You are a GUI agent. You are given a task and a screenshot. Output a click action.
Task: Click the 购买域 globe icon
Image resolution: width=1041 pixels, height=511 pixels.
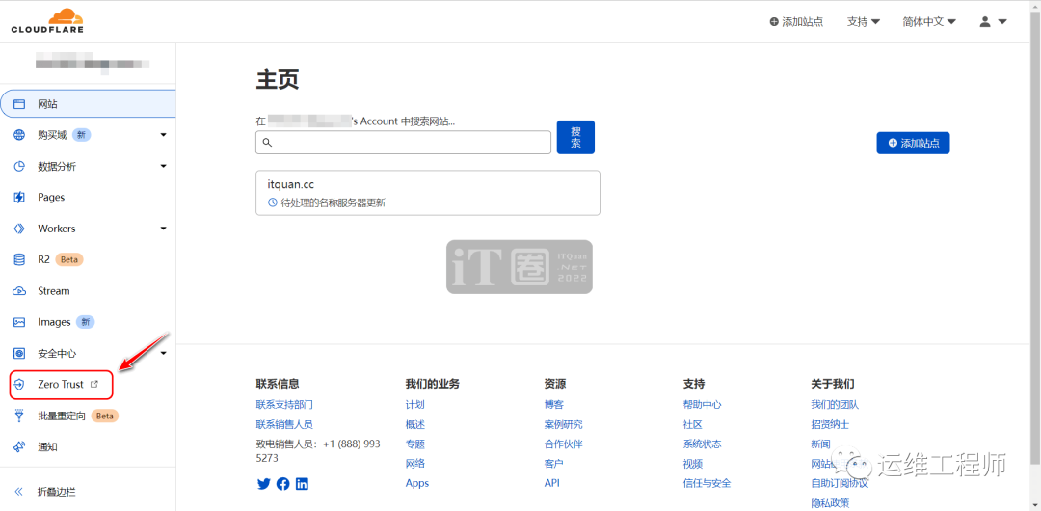click(x=19, y=135)
